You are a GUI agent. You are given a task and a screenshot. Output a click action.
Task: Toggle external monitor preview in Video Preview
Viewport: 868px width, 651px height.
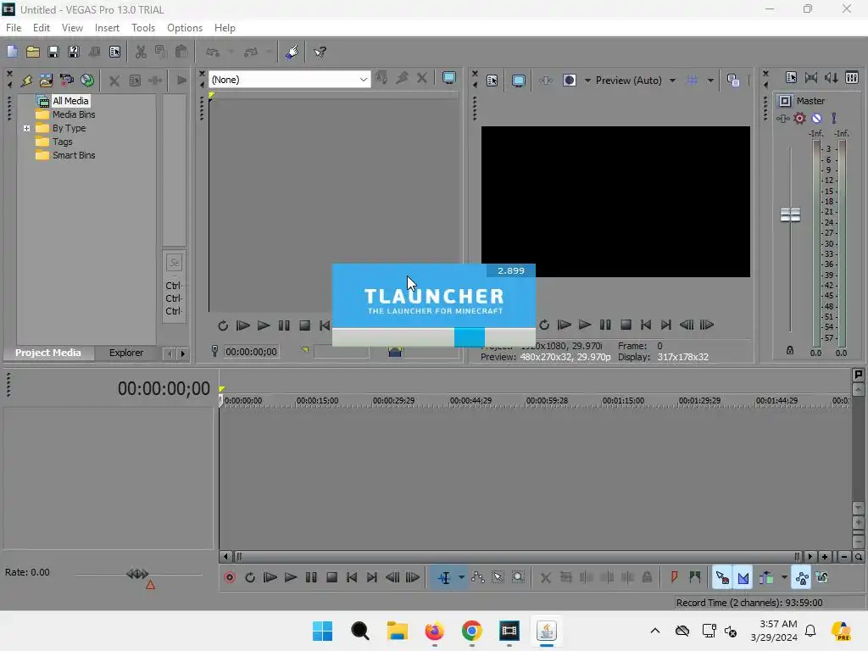coord(518,81)
